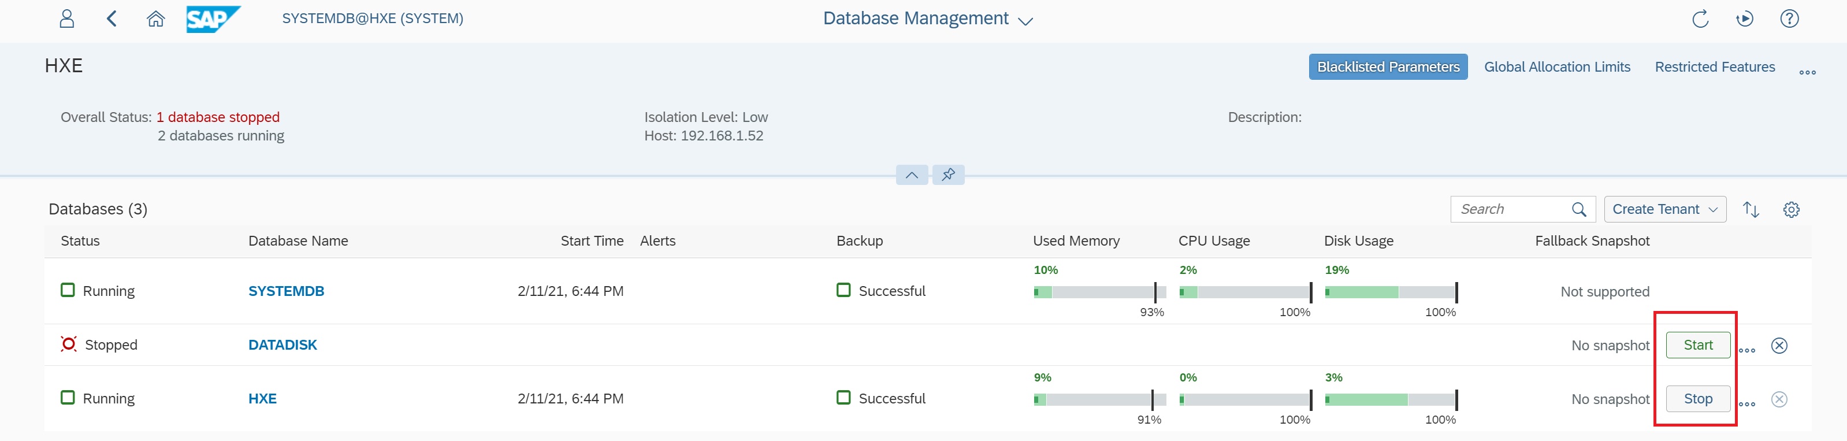The width and height of the screenshot is (1847, 441).
Task: Click the Stopped status icon for DATADISK
Action: 69,344
